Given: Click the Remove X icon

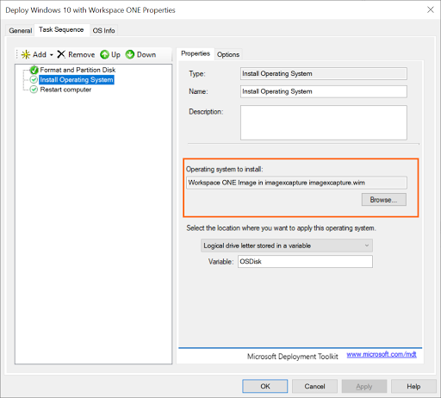Looking at the screenshot, I should pos(61,54).
